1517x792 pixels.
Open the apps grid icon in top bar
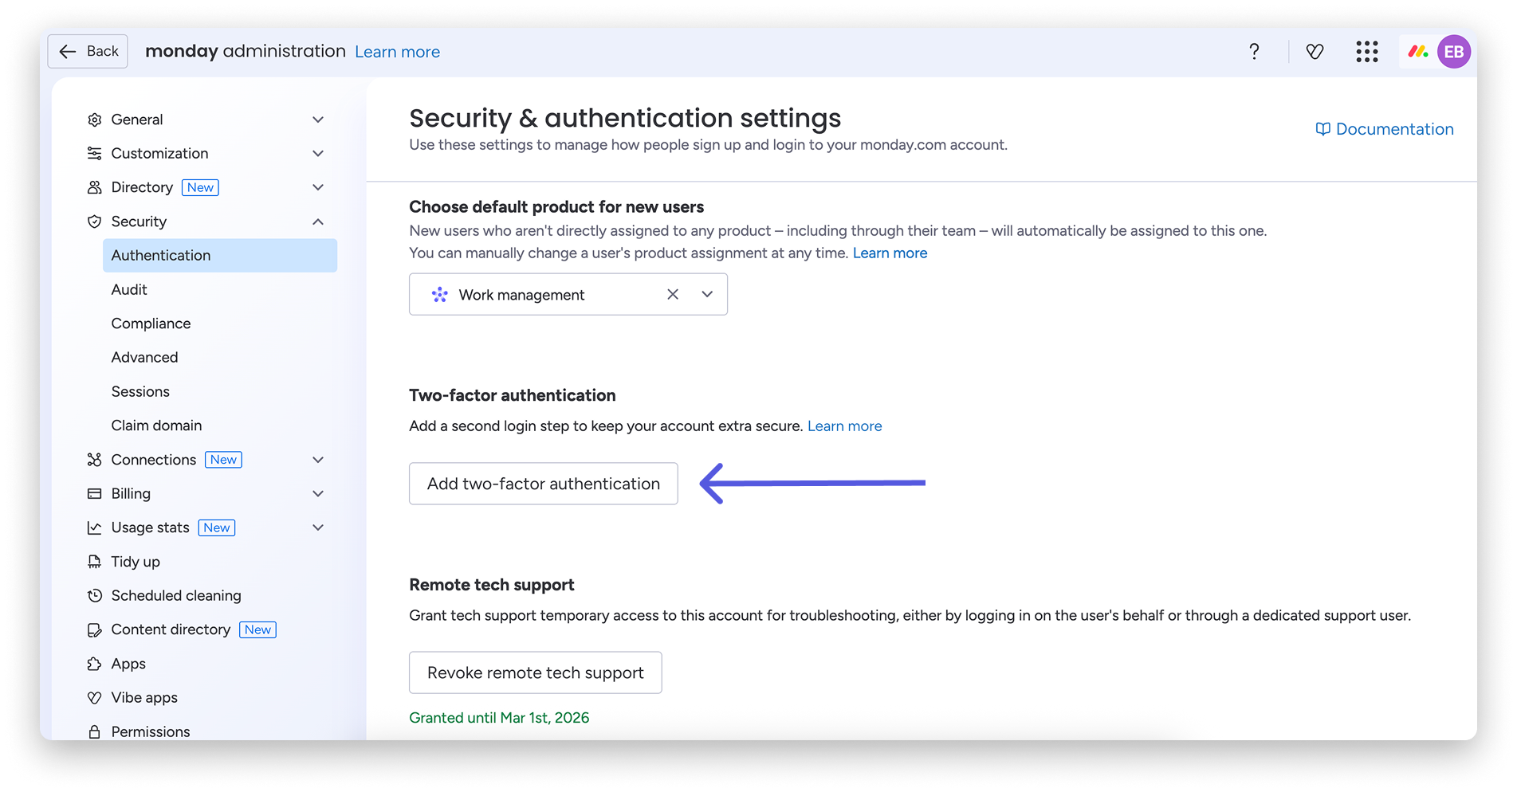(x=1366, y=51)
